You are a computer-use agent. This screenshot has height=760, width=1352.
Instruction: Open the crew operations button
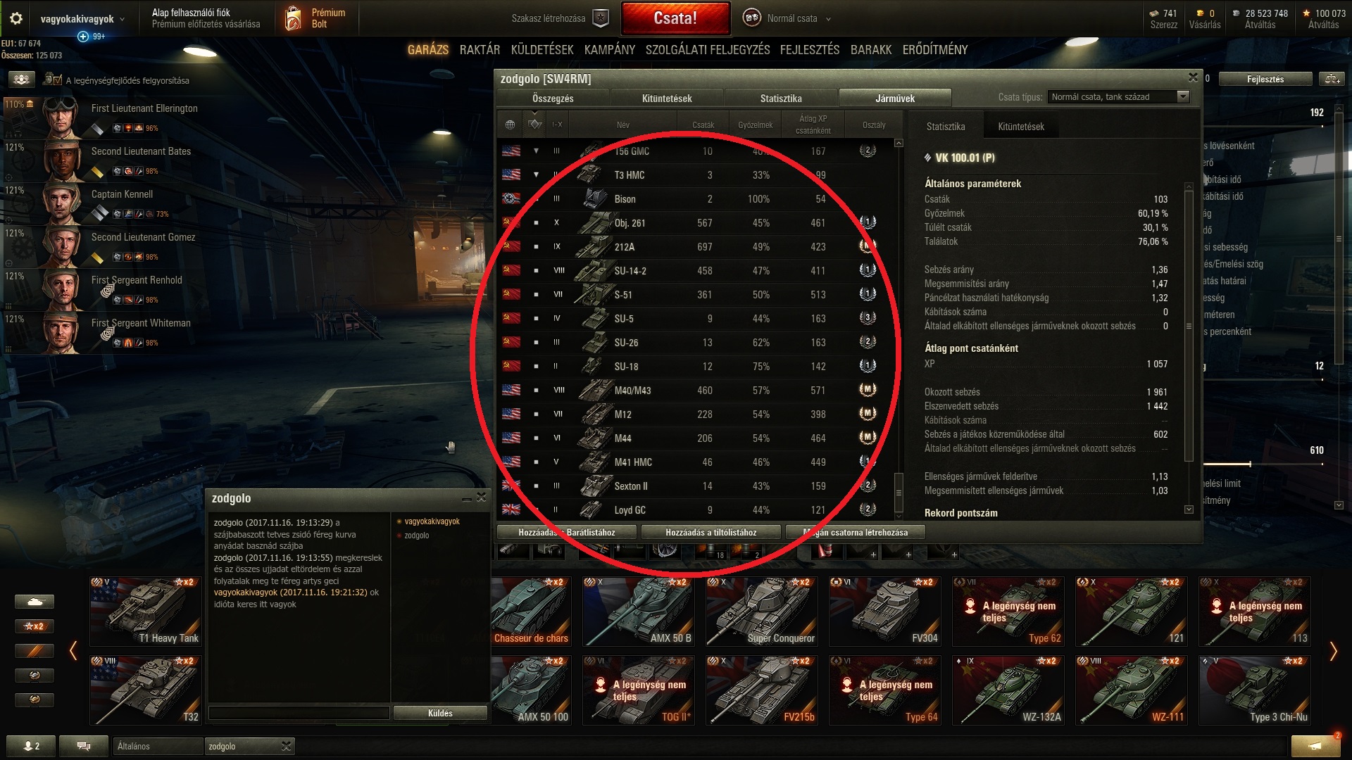pos(22,80)
